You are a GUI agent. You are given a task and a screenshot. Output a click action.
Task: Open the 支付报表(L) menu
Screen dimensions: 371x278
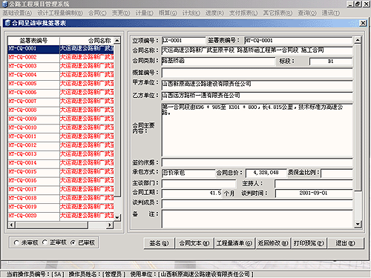(x=243, y=13)
